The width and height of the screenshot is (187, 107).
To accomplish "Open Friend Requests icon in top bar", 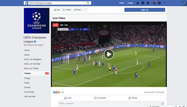I will coord(138,3).
